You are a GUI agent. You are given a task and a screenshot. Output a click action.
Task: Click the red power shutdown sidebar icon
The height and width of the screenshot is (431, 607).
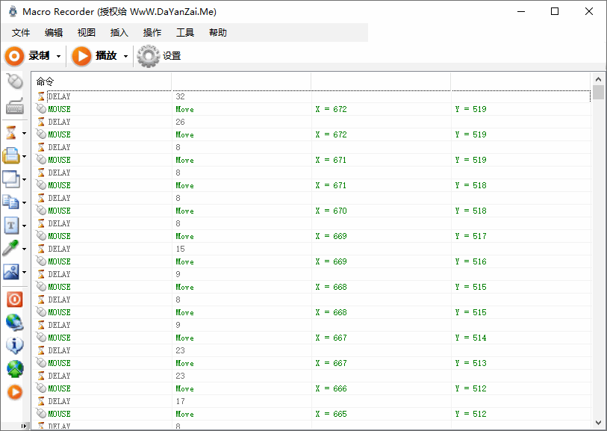click(x=15, y=300)
